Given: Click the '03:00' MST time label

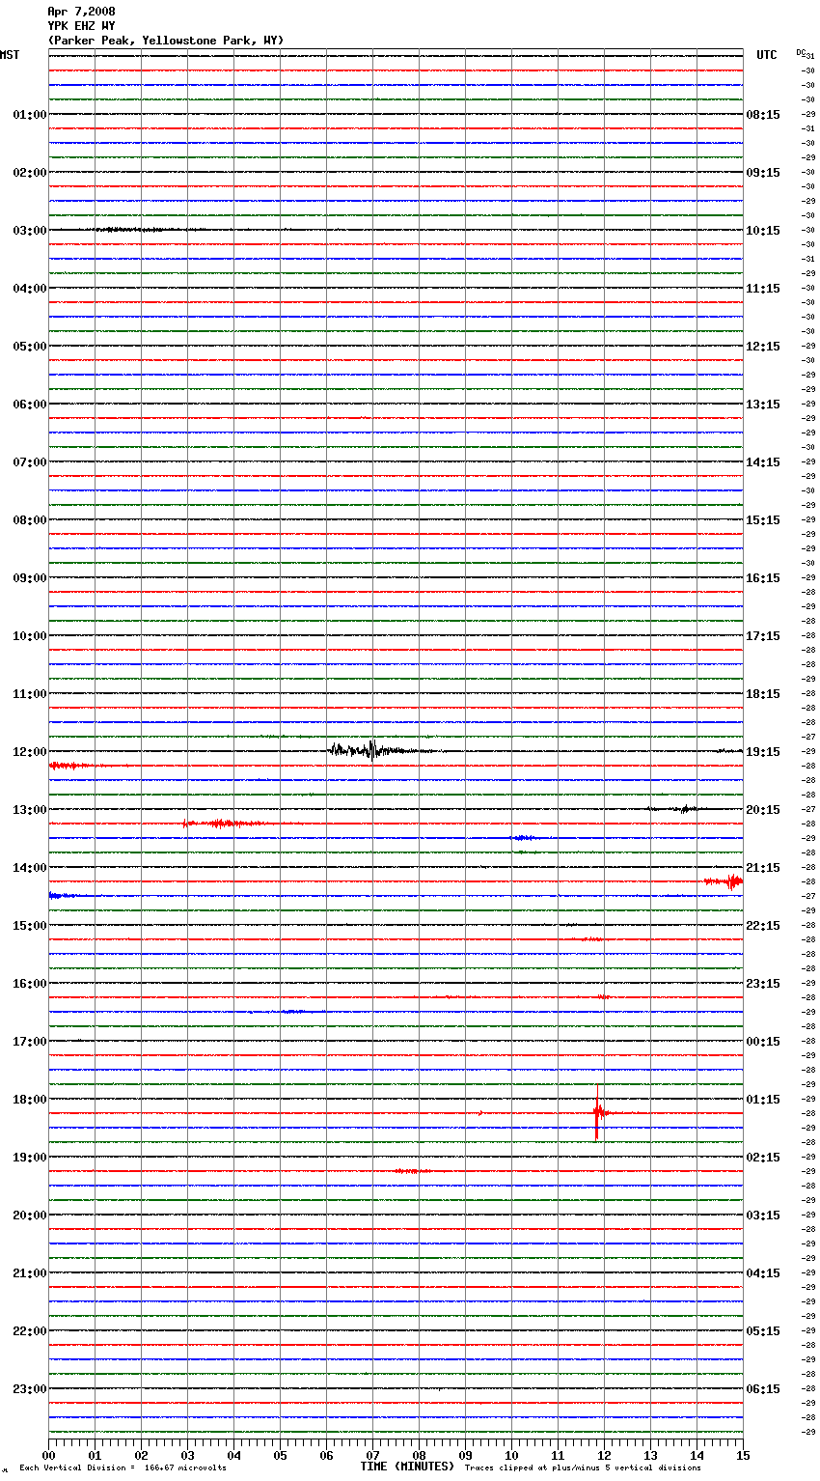Looking at the screenshot, I should [30, 231].
